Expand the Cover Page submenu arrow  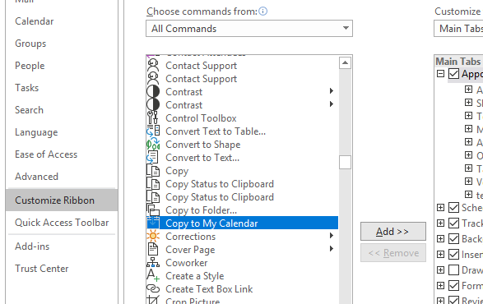pyautogui.click(x=331, y=249)
